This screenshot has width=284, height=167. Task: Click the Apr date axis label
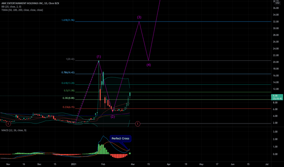coord(169,164)
